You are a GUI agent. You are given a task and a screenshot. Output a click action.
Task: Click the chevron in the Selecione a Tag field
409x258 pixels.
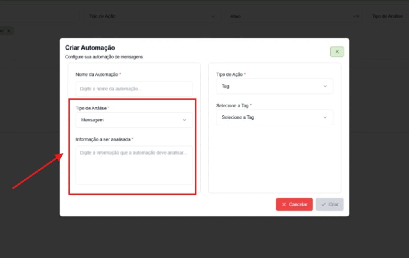[x=325, y=117]
